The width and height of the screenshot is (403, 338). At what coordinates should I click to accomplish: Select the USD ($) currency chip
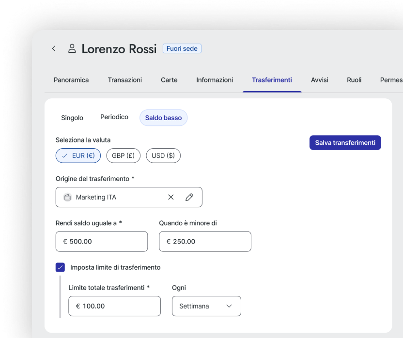click(163, 155)
